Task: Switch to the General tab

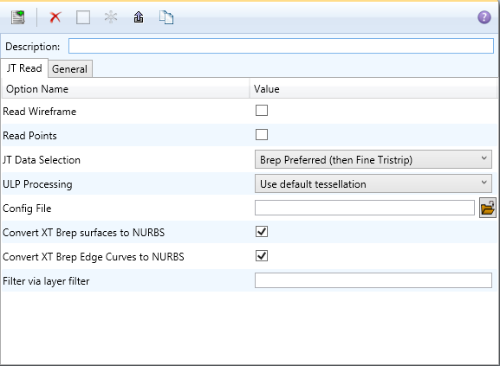Action: pos(70,68)
